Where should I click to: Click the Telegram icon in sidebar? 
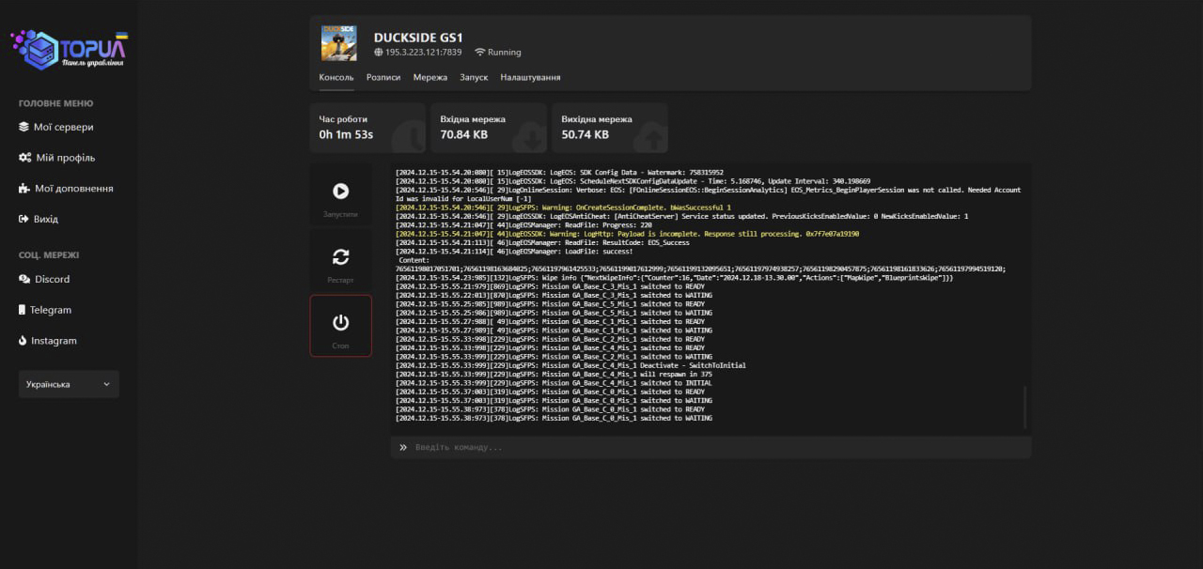click(23, 310)
